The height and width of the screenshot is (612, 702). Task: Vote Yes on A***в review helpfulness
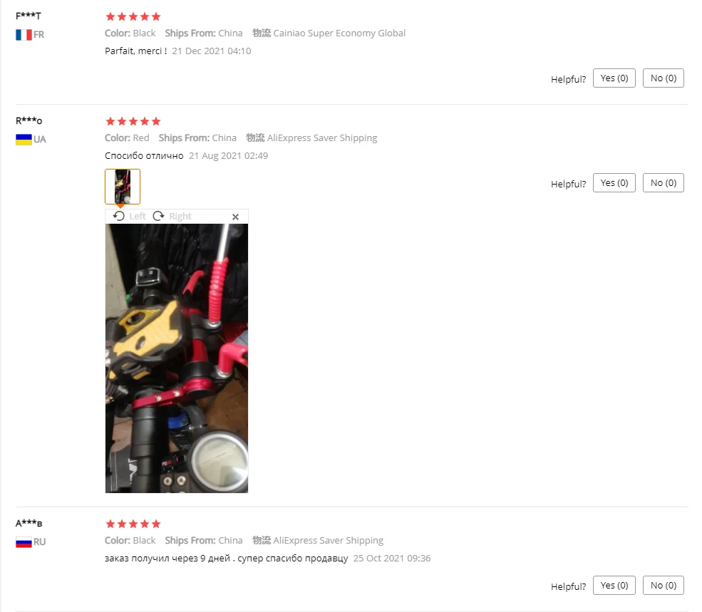tap(614, 585)
